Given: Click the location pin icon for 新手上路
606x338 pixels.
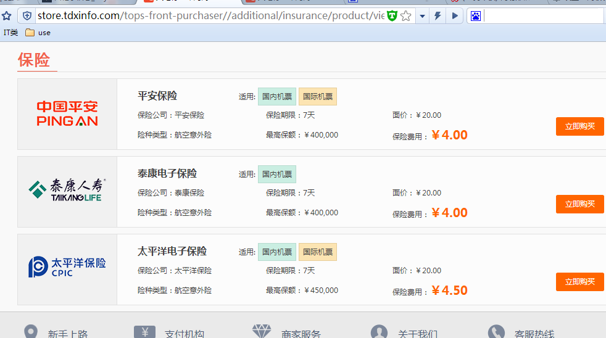Looking at the screenshot, I should click(31, 331).
